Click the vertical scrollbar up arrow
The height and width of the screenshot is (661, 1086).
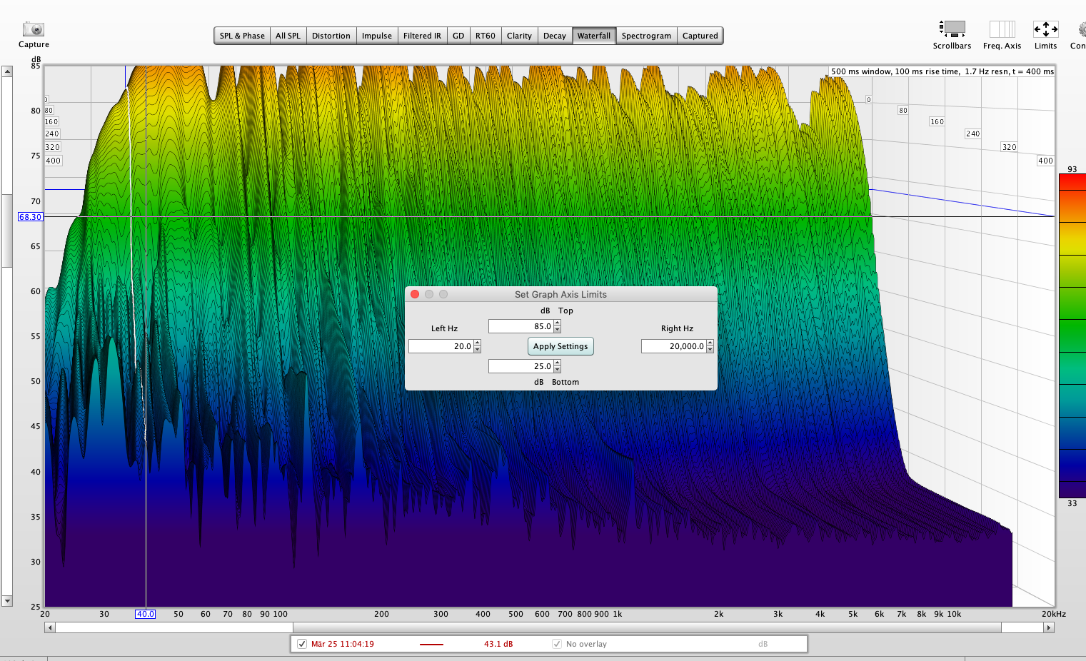pyautogui.click(x=7, y=71)
